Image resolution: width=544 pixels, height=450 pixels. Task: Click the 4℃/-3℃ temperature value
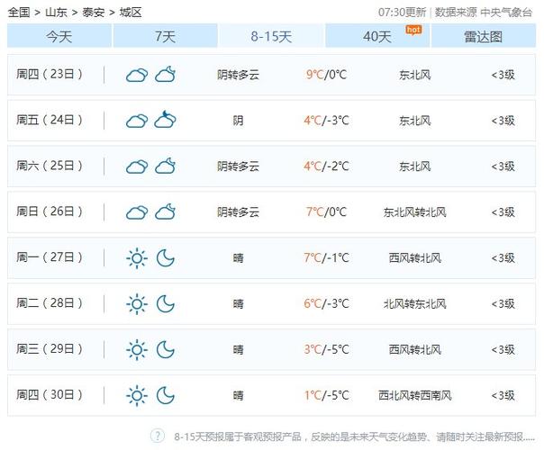click(326, 121)
